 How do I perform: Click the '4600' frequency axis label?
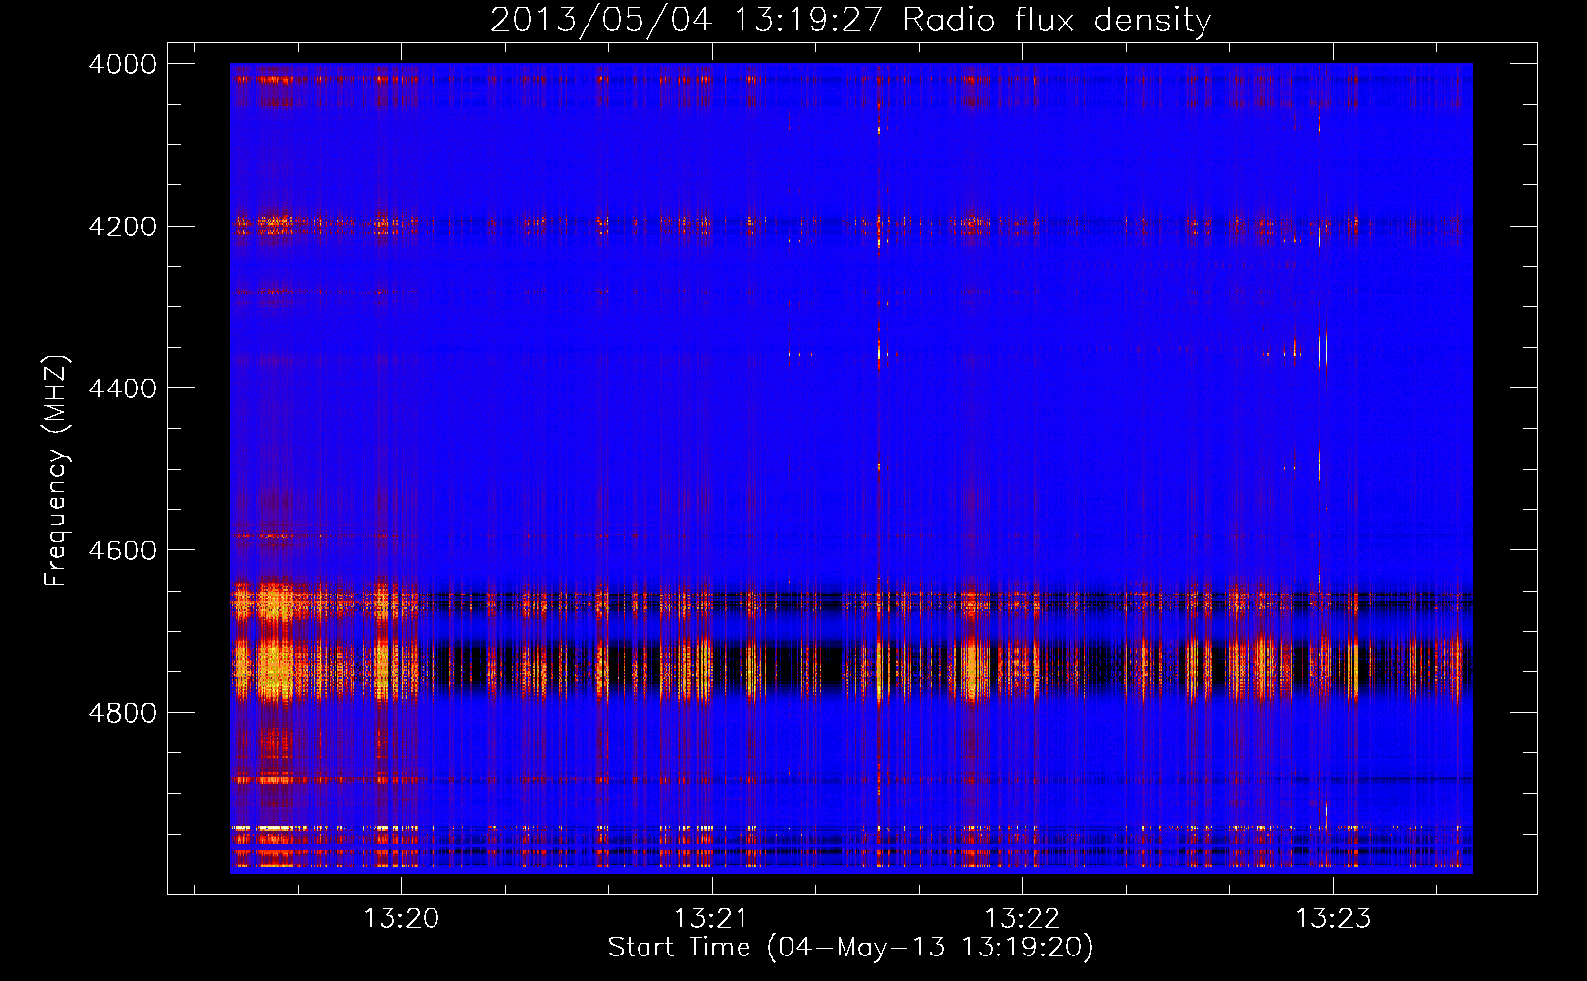(x=123, y=550)
